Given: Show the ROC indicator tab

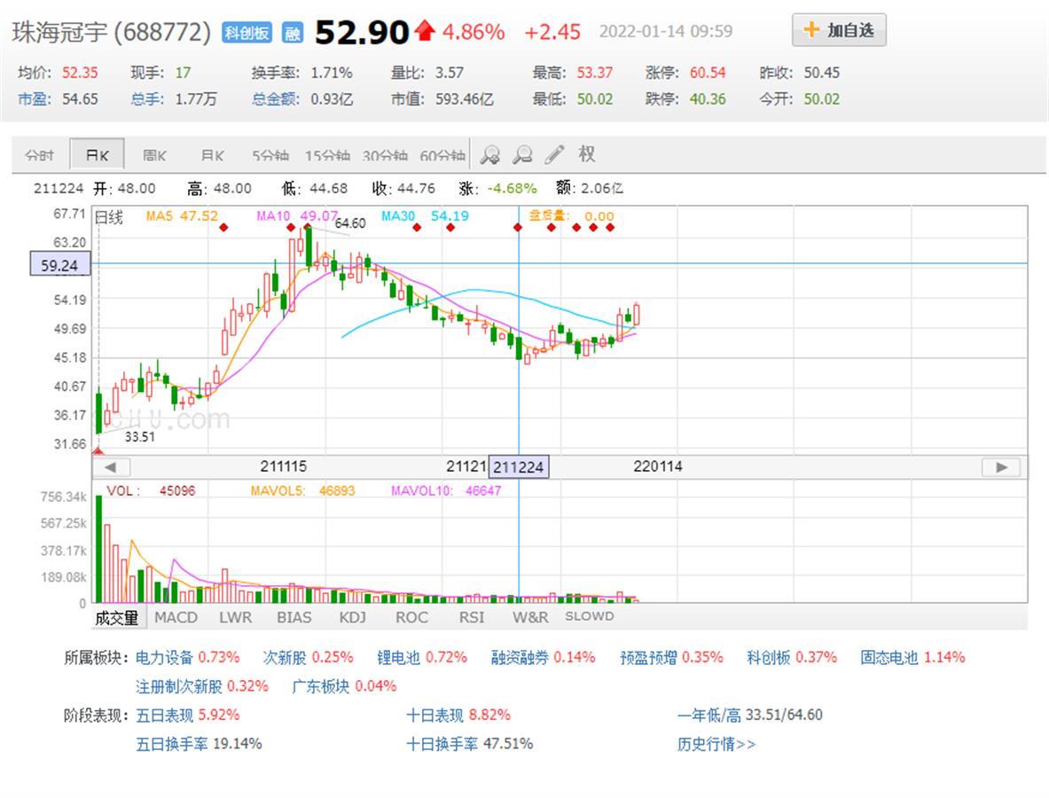Looking at the screenshot, I should [411, 617].
